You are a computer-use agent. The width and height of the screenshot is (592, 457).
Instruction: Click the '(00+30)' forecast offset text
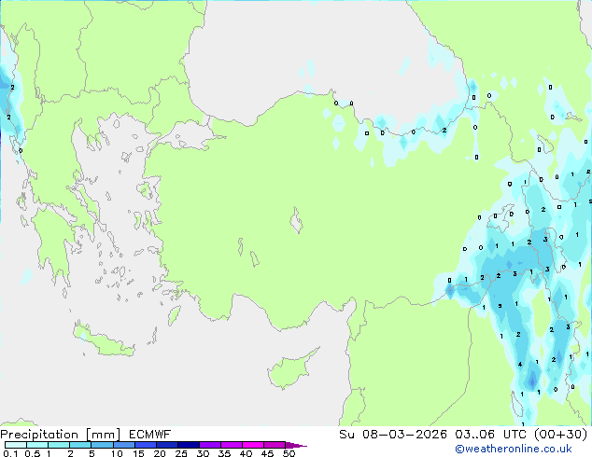click(560, 435)
